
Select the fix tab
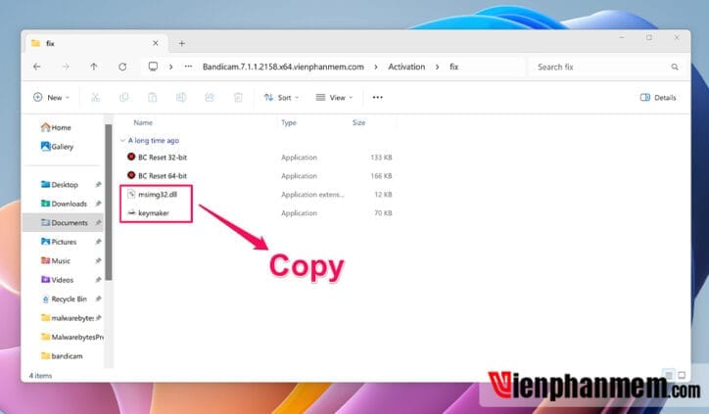(97, 43)
